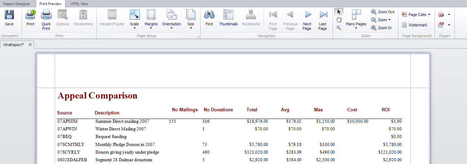
Task: Click the No Mailings column header
Action: (185, 110)
